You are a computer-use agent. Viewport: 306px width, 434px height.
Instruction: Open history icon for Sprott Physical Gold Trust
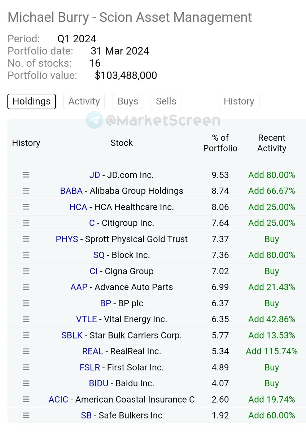[26, 239]
